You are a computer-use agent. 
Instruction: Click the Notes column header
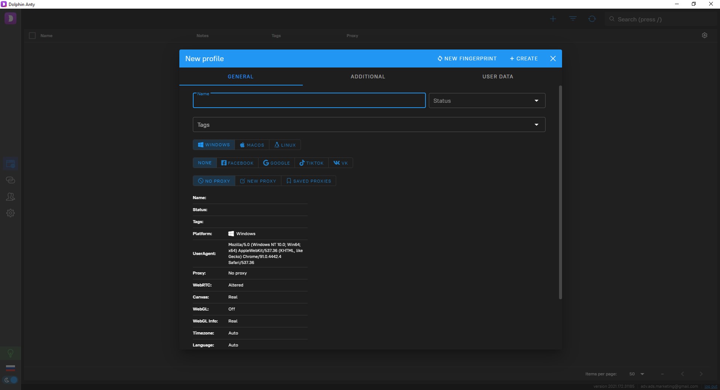coord(203,36)
